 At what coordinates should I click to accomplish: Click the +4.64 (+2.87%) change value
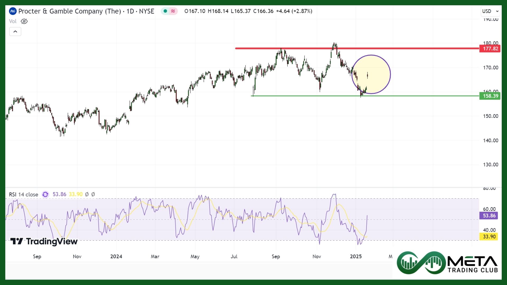[x=294, y=11]
